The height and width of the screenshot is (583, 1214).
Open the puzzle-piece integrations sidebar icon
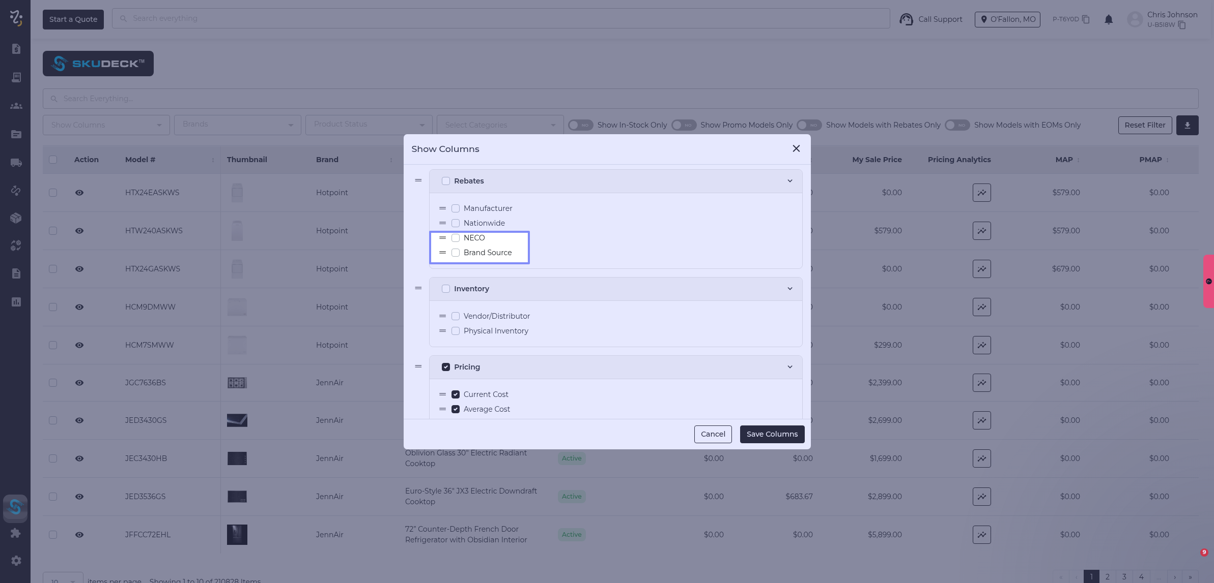(16, 533)
